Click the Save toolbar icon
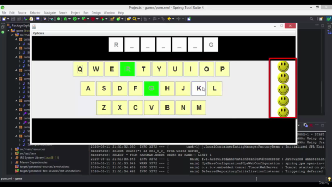332x187 pixels. [x=13, y=19]
